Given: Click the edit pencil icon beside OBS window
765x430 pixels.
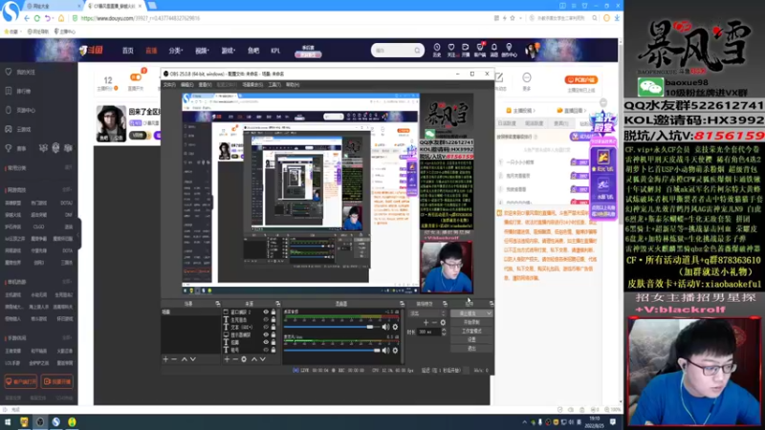Looking at the screenshot, I should click(499, 77).
